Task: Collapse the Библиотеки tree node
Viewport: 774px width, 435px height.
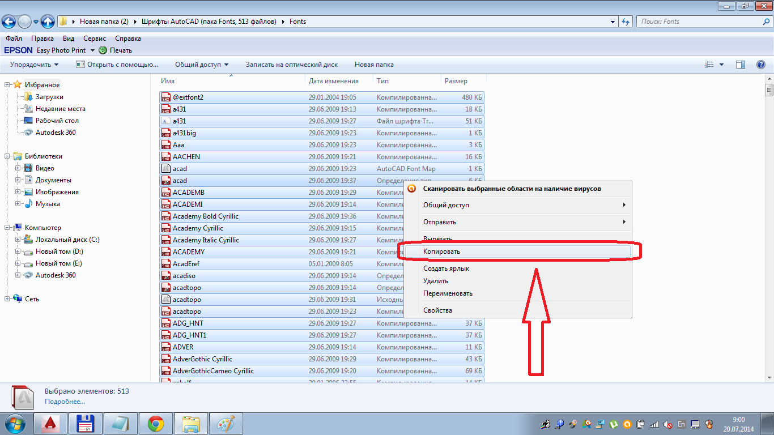Action: pyautogui.click(x=7, y=156)
